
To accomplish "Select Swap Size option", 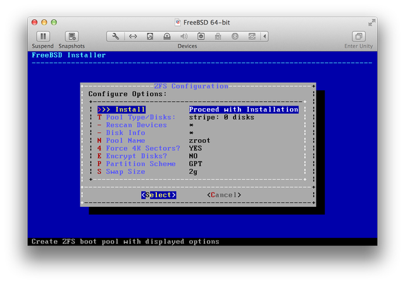I will [121, 171].
